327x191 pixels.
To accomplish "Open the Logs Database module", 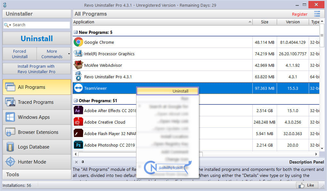I will pyautogui.click(x=37, y=147).
